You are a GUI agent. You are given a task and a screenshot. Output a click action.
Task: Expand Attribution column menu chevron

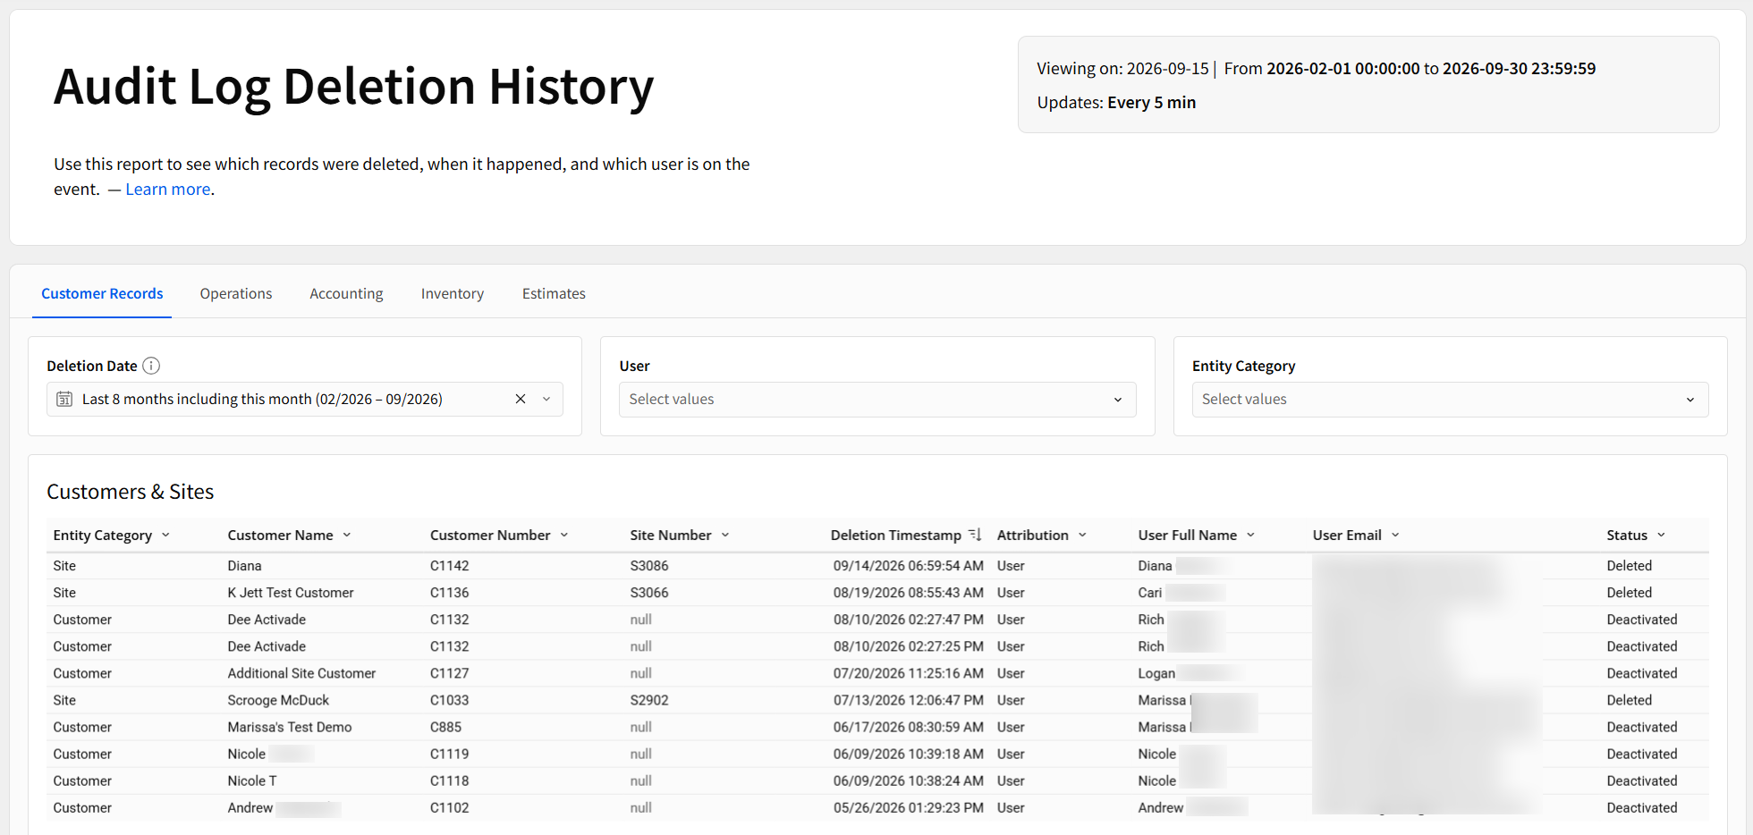click(1082, 536)
